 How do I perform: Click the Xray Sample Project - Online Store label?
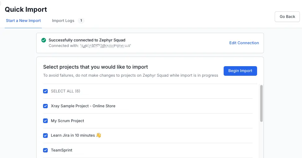tap(83, 106)
